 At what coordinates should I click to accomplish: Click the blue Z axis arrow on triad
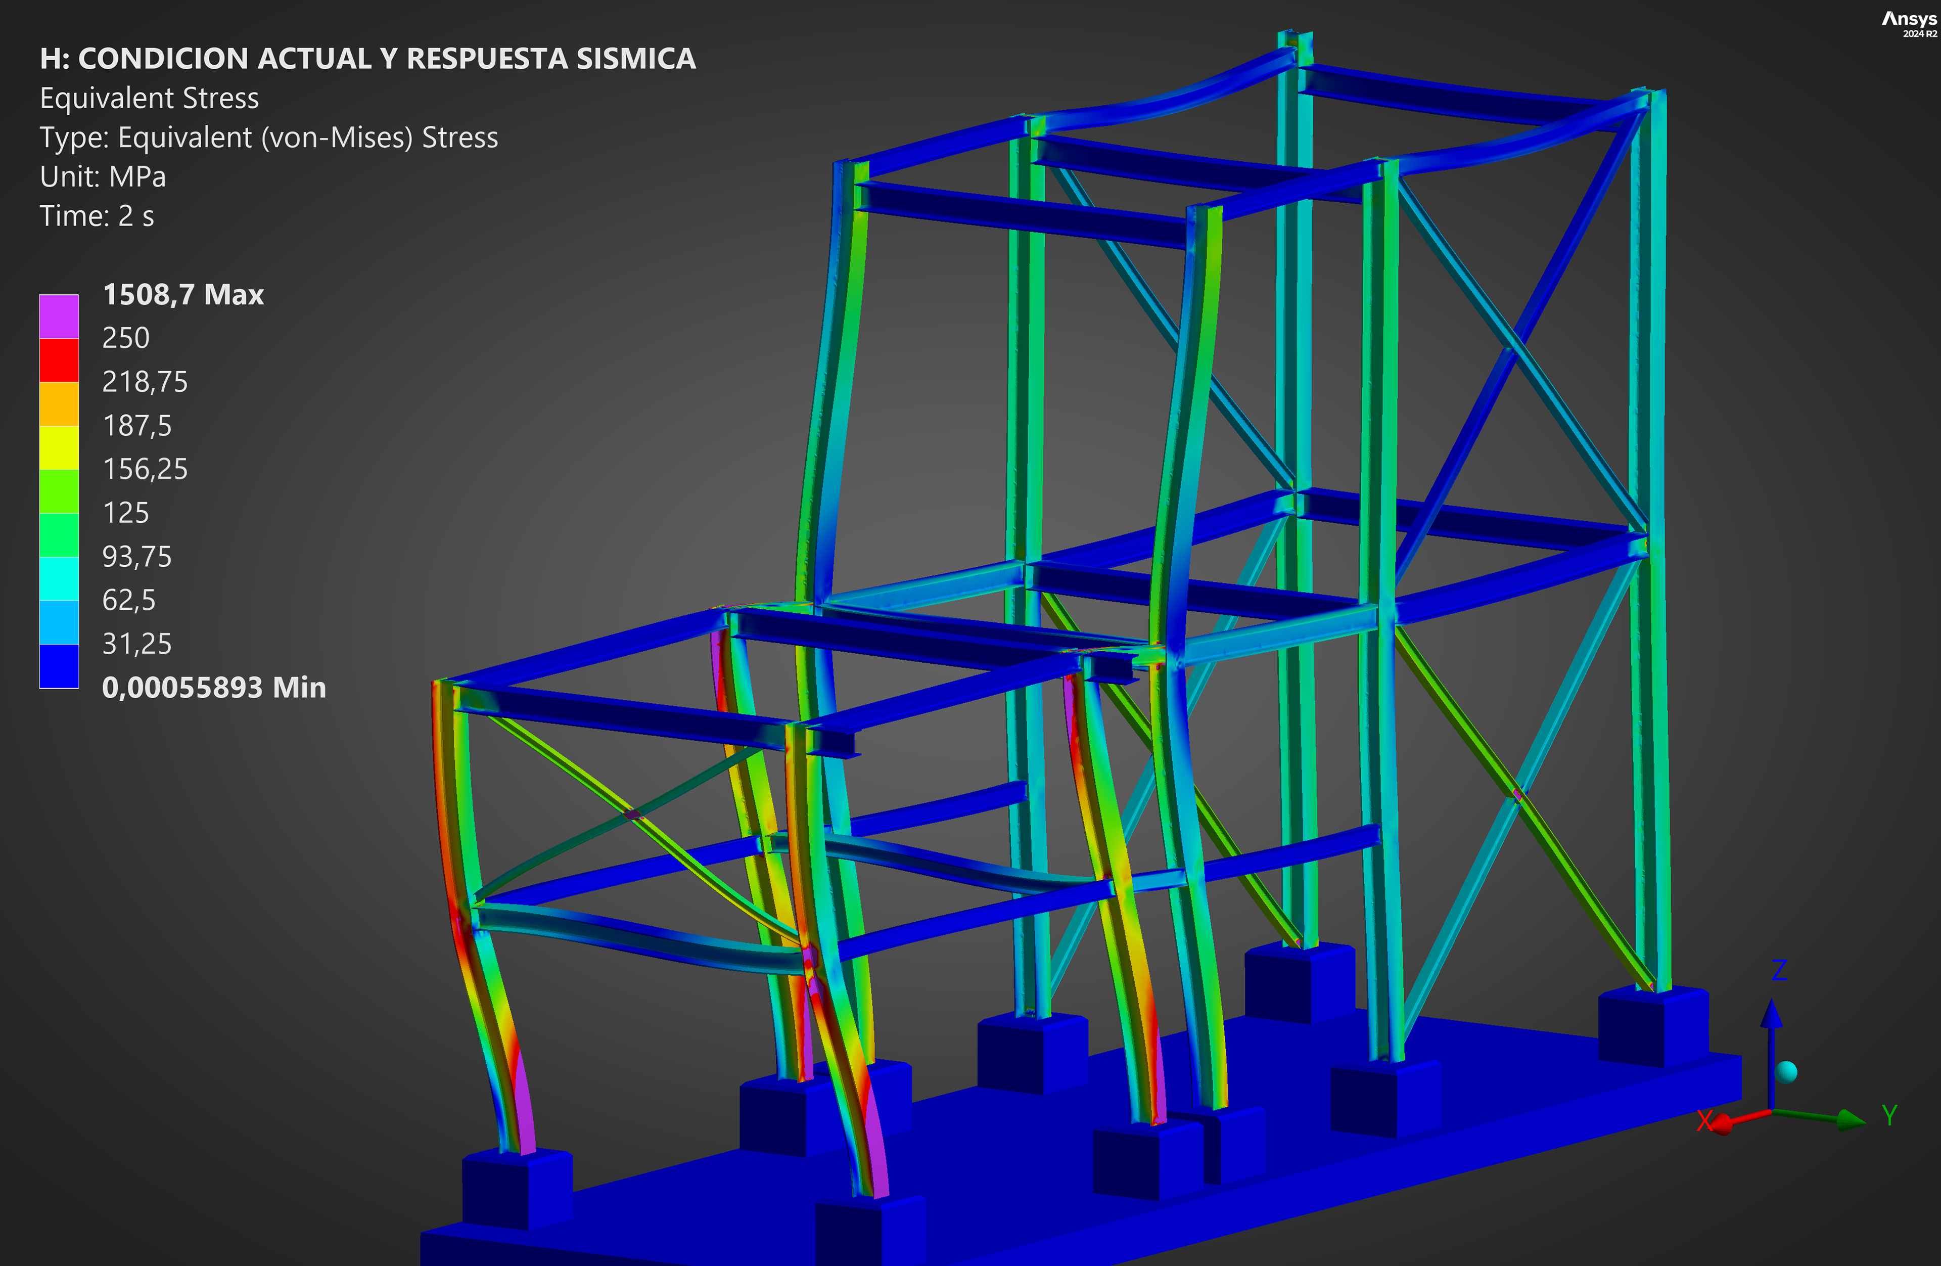(1771, 1016)
